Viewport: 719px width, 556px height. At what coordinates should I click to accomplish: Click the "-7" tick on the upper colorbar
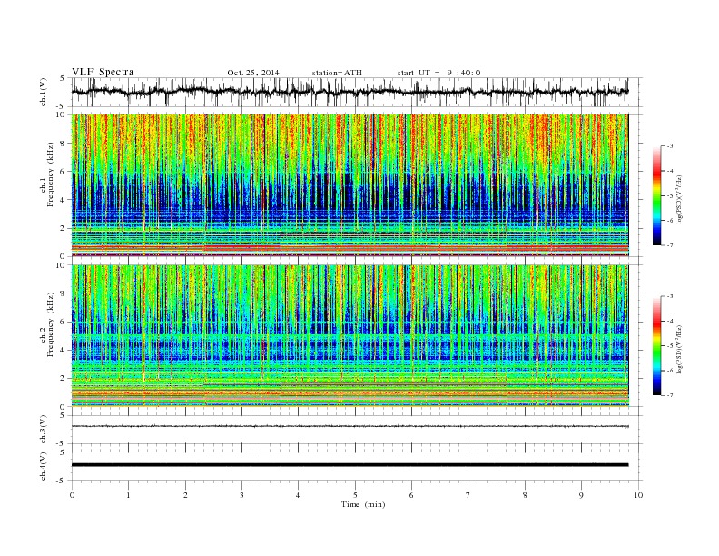click(669, 245)
